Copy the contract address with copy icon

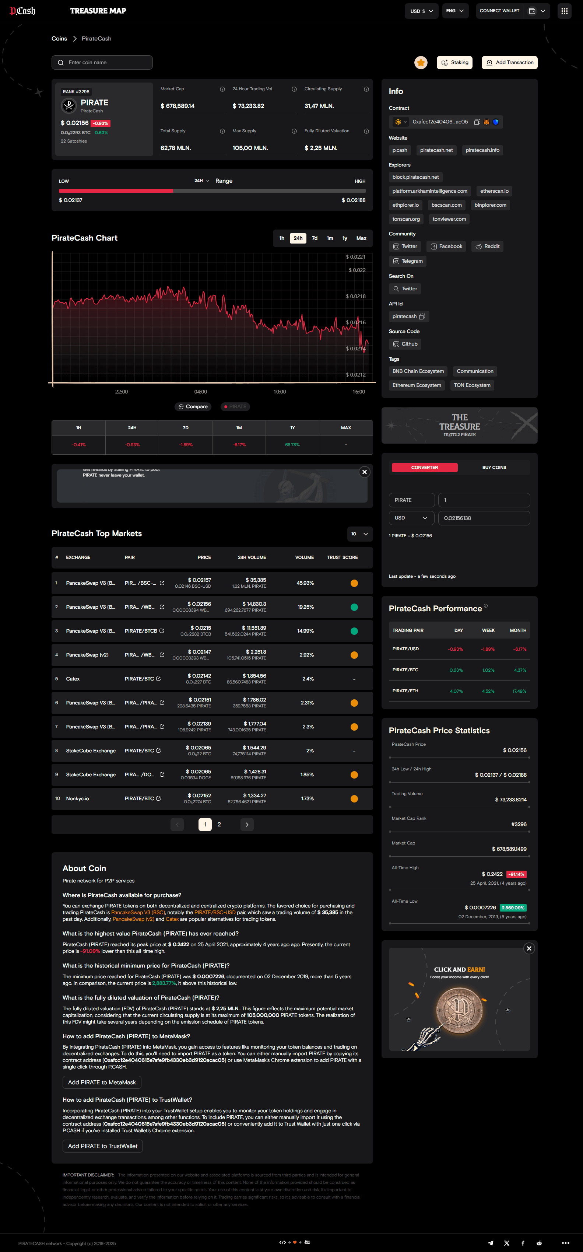477,122
